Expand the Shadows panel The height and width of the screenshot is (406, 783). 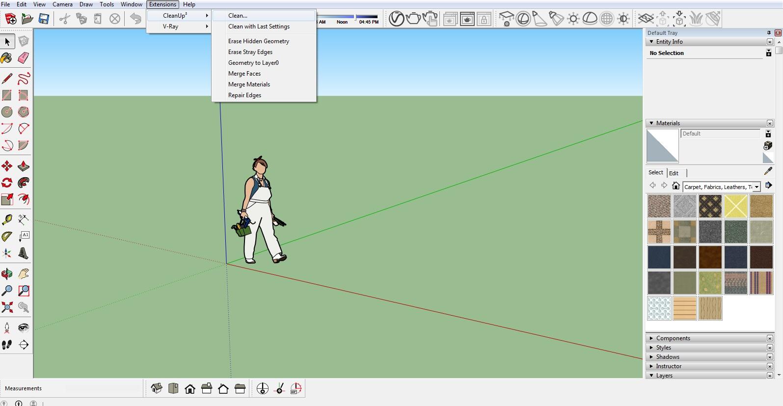[668, 357]
